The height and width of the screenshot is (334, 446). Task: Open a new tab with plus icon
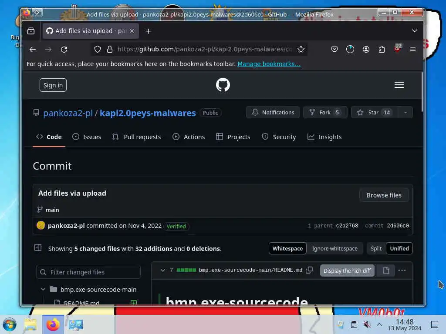pyautogui.click(x=148, y=31)
